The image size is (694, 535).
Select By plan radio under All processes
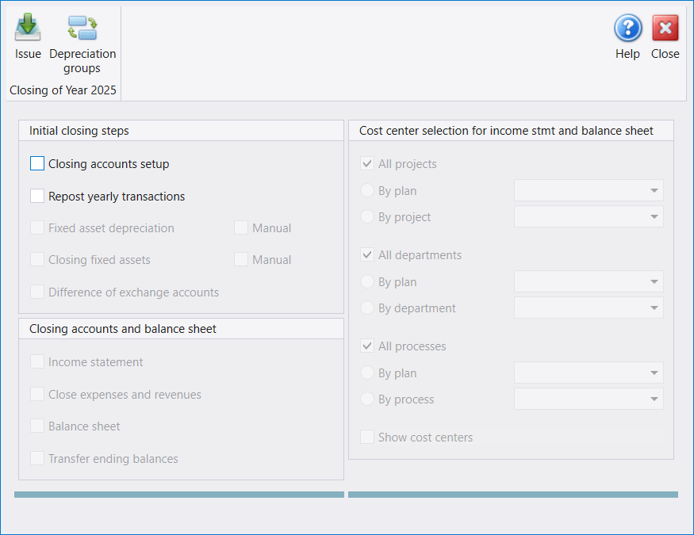367,373
